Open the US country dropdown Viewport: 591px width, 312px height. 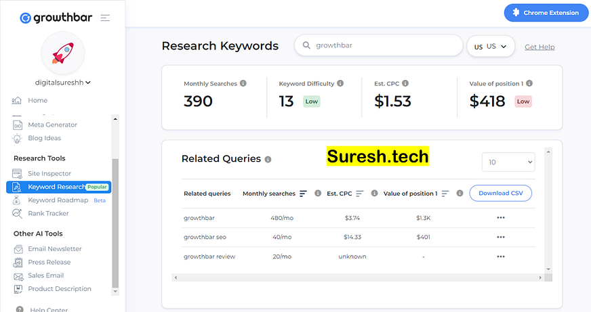(491, 47)
